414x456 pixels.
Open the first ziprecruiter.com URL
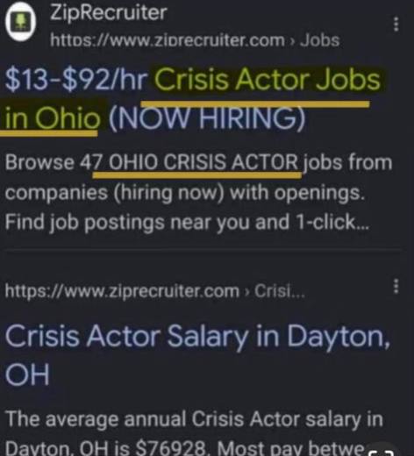[168, 40]
